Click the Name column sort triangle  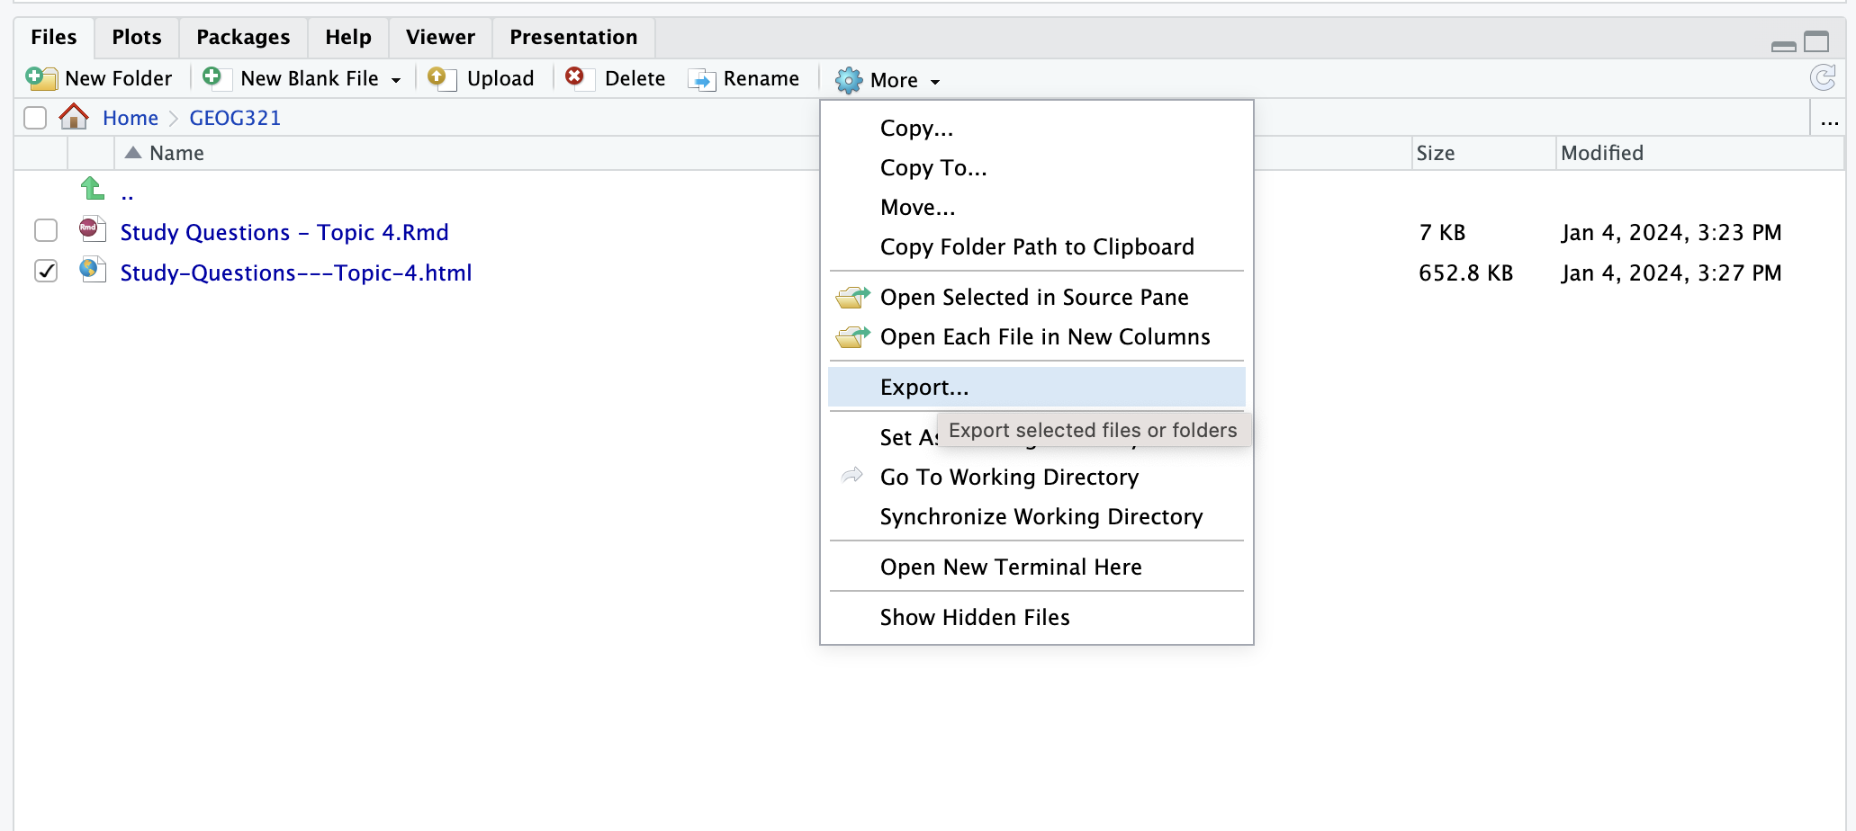[133, 152]
